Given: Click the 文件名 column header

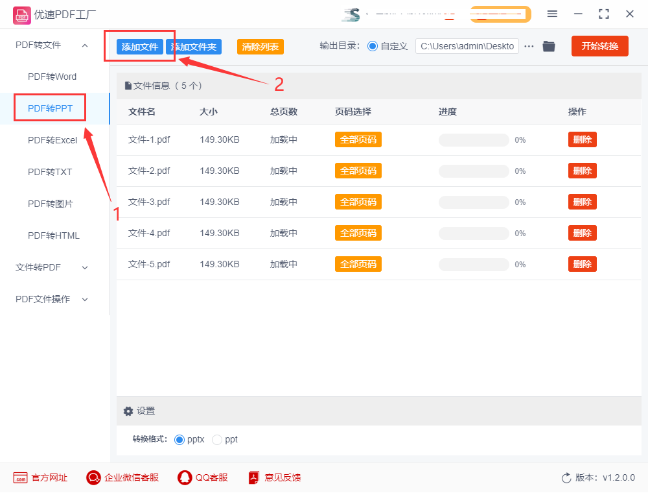Looking at the screenshot, I should [x=142, y=112].
